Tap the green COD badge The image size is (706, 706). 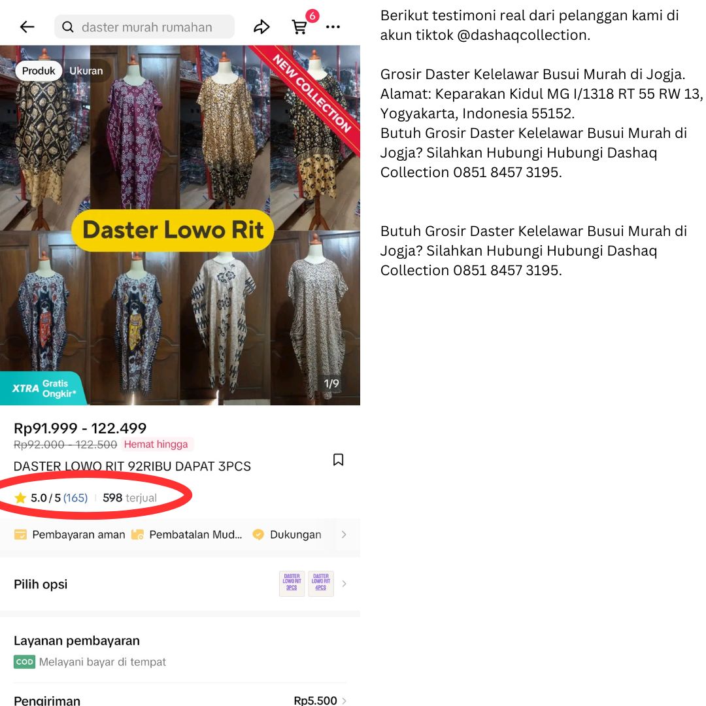pyautogui.click(x=24, y=662)
